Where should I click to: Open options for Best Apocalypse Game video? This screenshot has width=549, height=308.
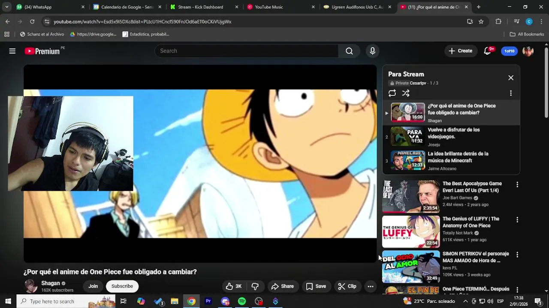tap(517, 184)
